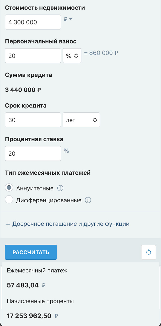Click the reset calculation icon
This screenshot has height=326, width=161.
148,252
